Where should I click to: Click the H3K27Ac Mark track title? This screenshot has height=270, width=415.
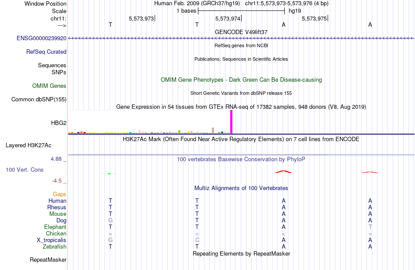pyautogui.click(x=241, y=139)
